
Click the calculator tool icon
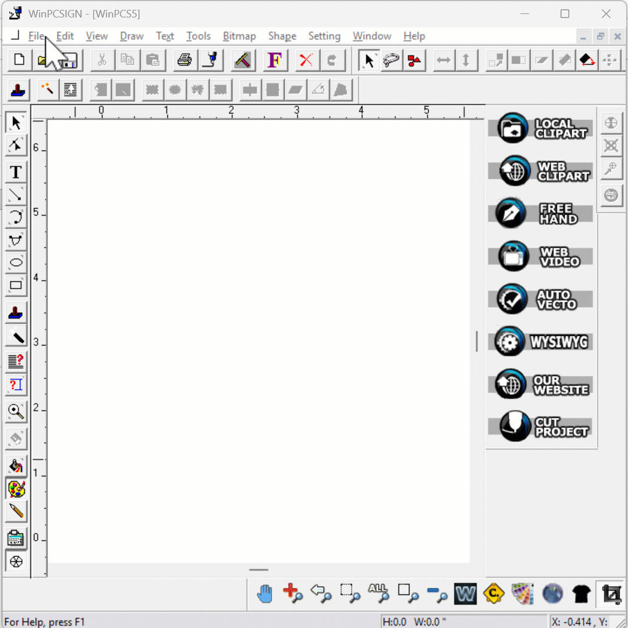16,538
